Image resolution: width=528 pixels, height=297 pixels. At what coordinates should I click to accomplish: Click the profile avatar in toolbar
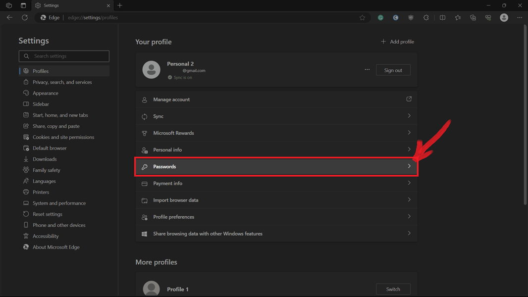[x=504, y=17]
